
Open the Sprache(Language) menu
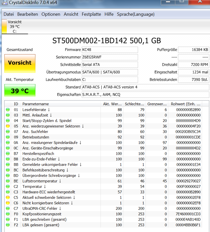(x=135, y=14)
